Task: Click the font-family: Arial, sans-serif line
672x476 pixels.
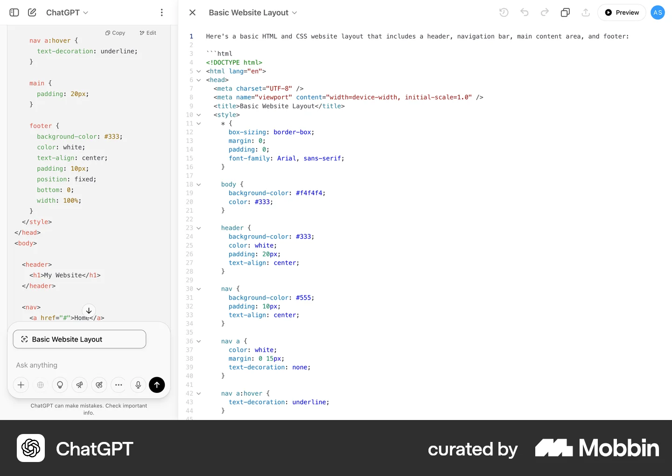Action: [x=287, y=159]
